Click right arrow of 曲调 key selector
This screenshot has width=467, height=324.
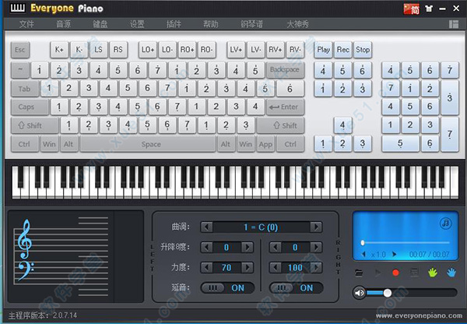click(315, 227)
